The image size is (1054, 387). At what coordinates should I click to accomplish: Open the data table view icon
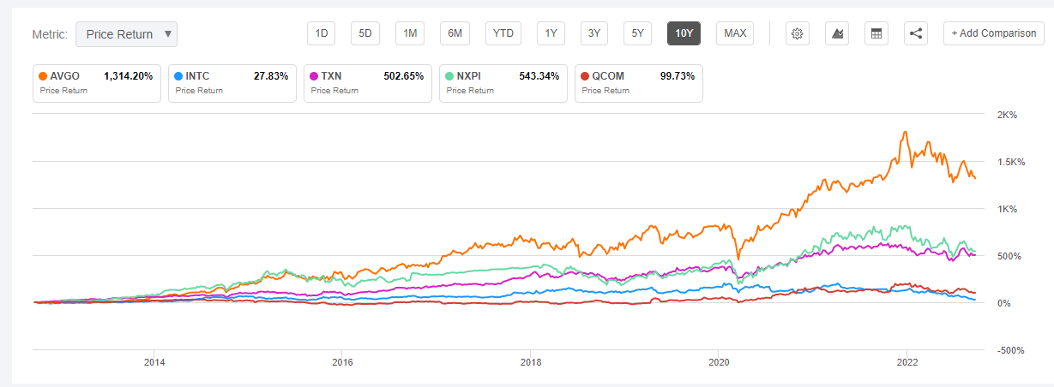[x=876, y=33]
